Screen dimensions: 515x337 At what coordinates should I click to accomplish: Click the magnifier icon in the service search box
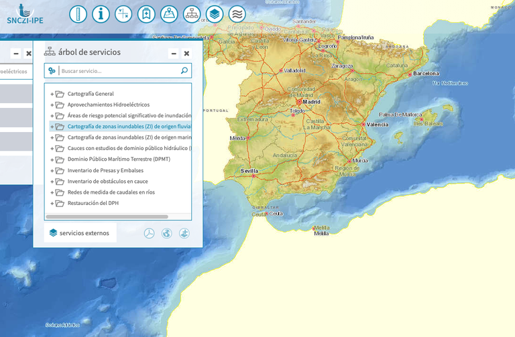point(184,70)
